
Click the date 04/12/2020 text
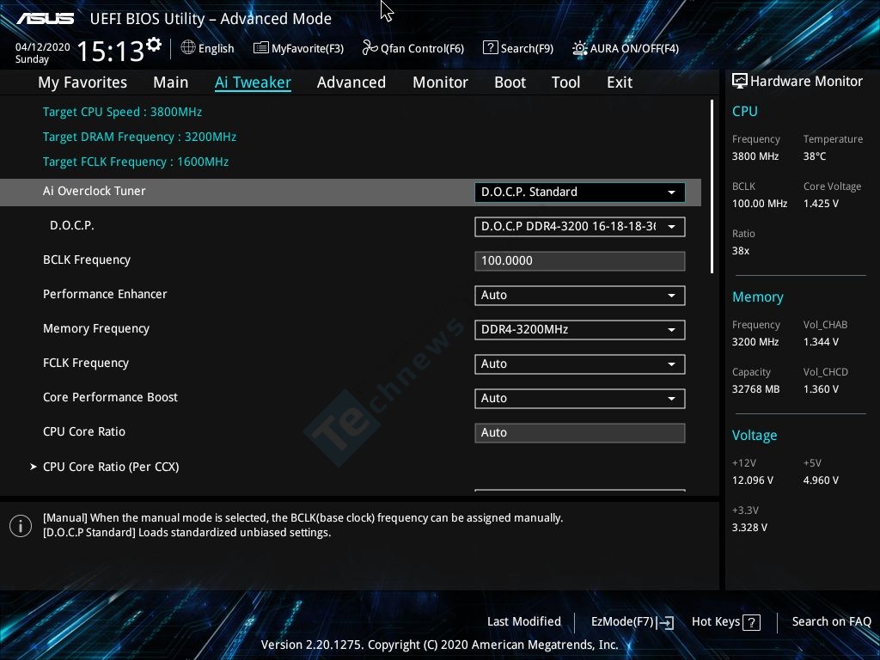coord(43,47)
